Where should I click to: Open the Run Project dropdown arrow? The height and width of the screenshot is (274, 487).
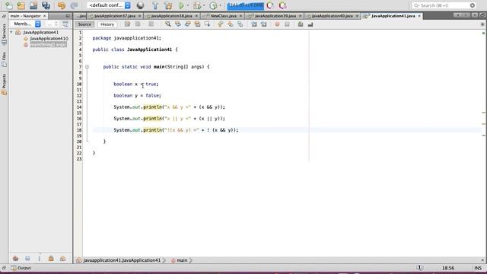click(x=188, y=5)
